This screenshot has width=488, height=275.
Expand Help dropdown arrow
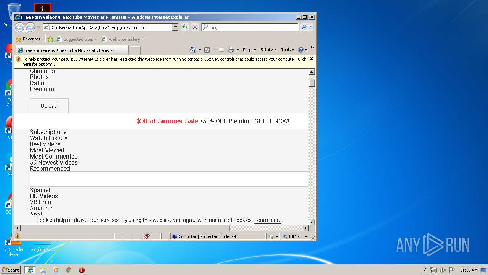tap(305, 50)
